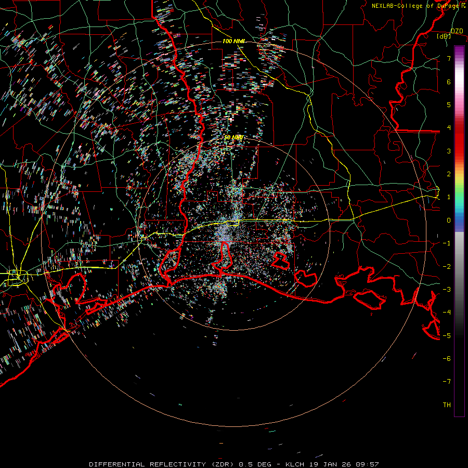
Task: Click scale value -5 on the legend
Action: coord(447,336)
